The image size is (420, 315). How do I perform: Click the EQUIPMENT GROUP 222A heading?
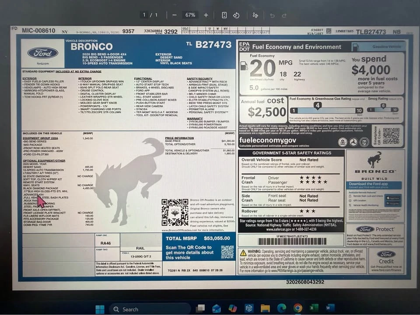pyautogui.click(x=40, y=138)
